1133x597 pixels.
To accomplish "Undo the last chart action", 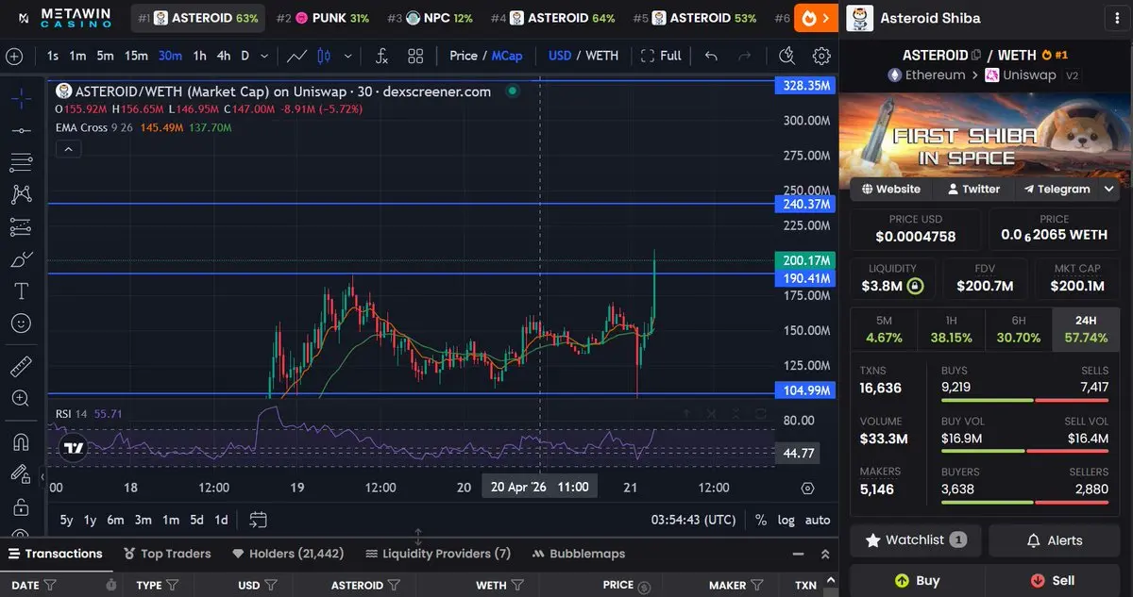I will tap(711, 56).
